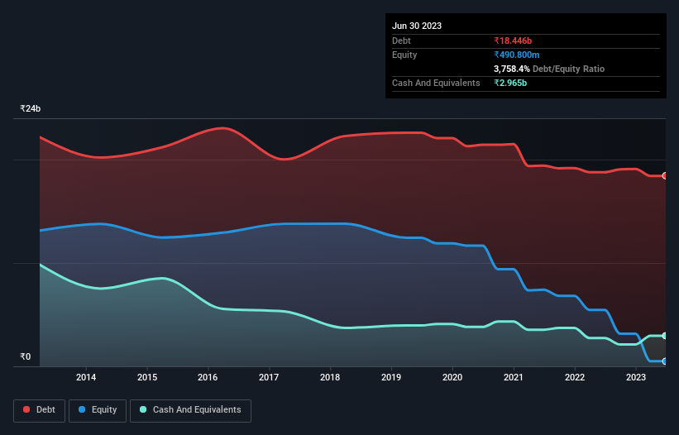Viewport: 679px width, 435px height.
Task: Click the ₹0 y-axis label
Action: (x=26, y=356)
